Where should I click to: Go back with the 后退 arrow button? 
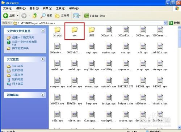click(9, 16)
